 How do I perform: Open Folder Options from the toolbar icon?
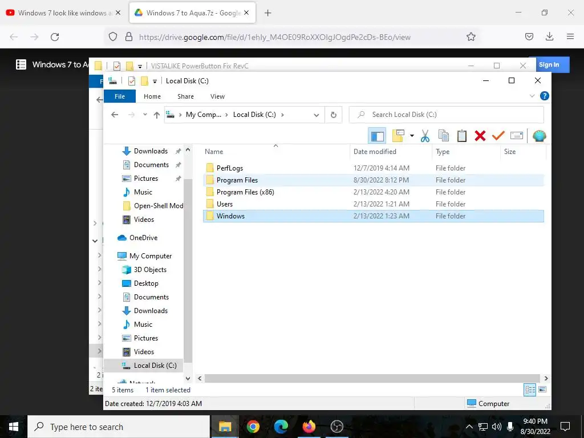(398, 136)
